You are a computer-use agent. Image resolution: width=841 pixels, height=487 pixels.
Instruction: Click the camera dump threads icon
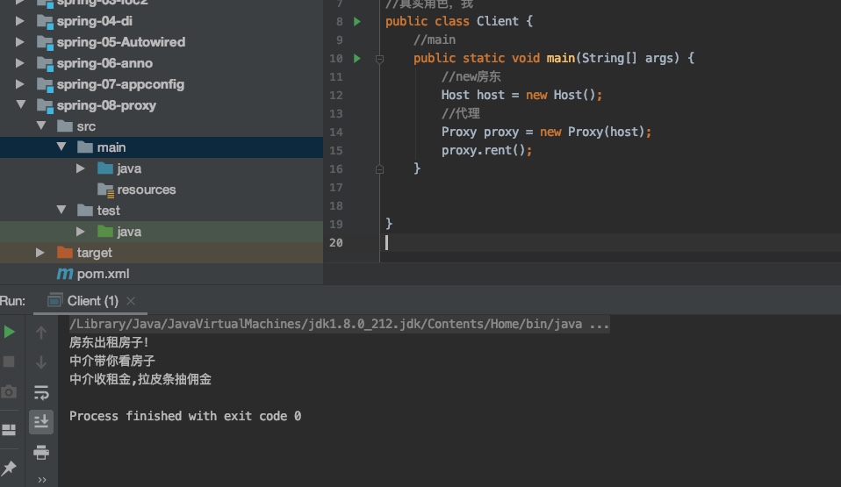tap(10, 391)
